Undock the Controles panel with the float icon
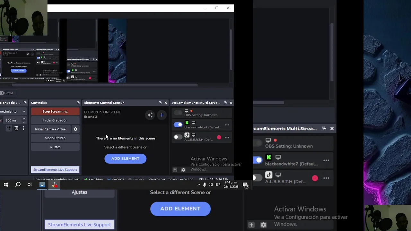 point(78,103)
